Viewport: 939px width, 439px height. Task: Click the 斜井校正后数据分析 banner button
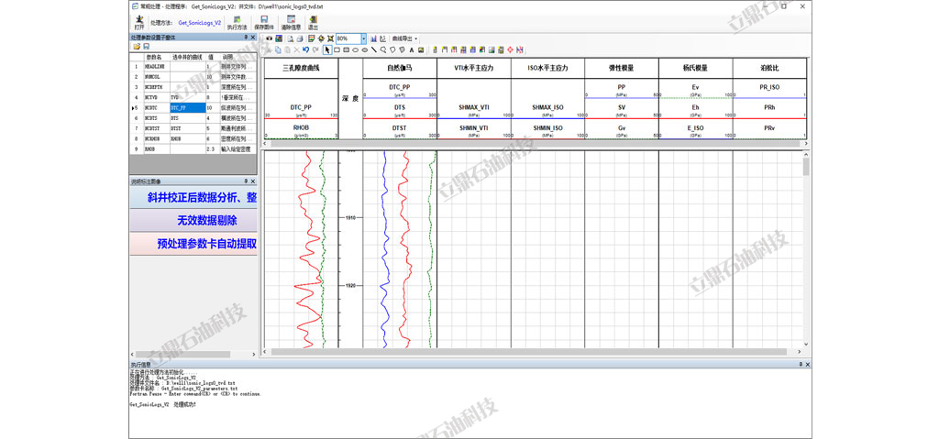click(x=193, y=197)
